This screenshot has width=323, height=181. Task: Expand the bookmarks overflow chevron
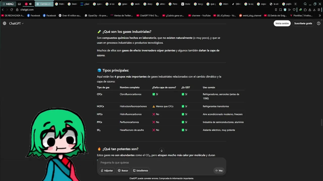tap(320, 16)
